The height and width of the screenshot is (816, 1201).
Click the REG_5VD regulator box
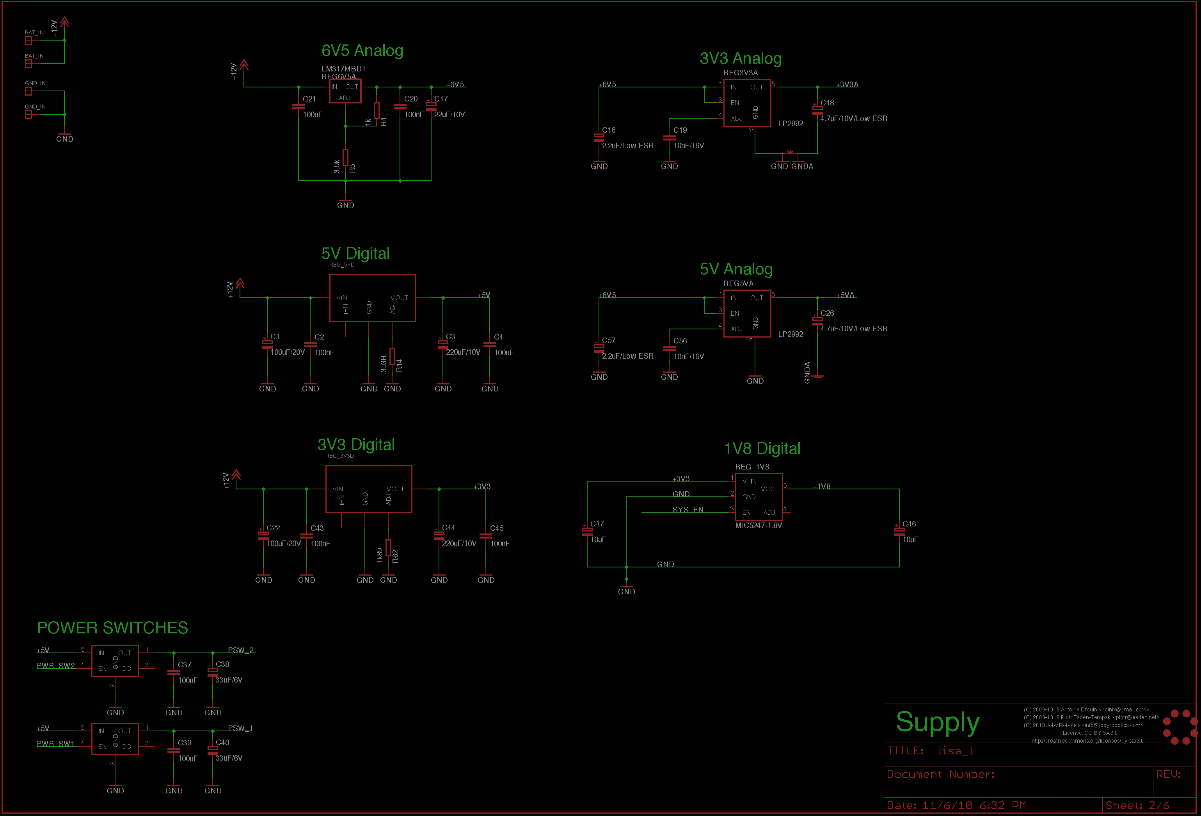373,298
